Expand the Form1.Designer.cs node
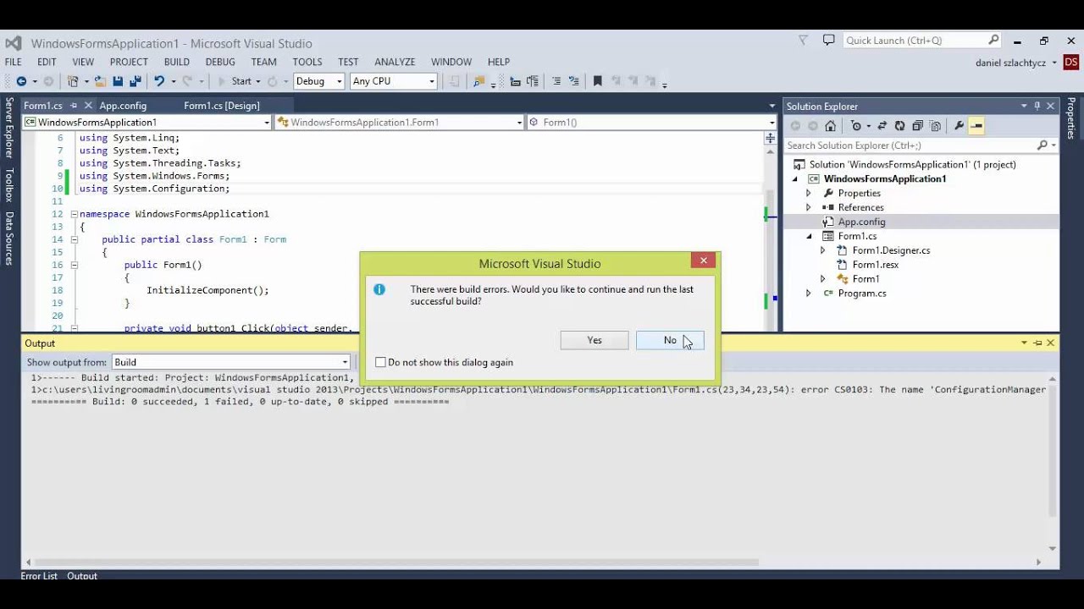 (822, 250)
